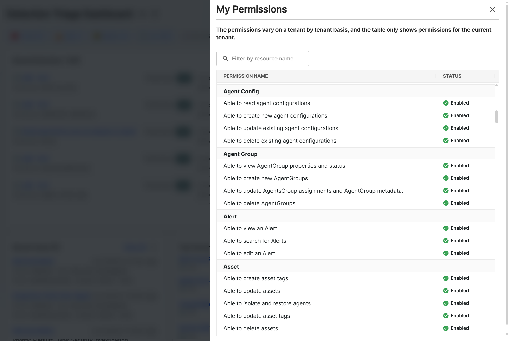
Task: Focus the Filter by resource name field
Action: tap(267, 59)
